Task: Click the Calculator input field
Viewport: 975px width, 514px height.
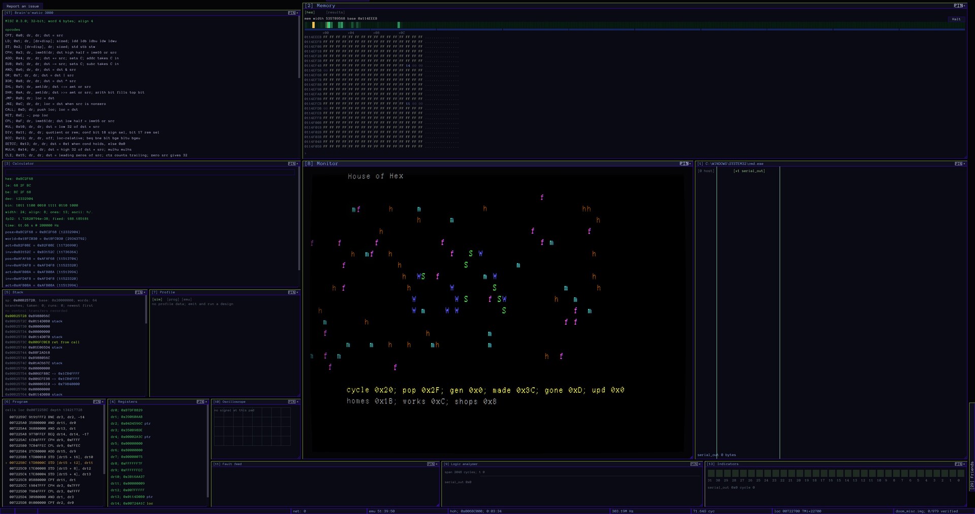Action: 149,172
